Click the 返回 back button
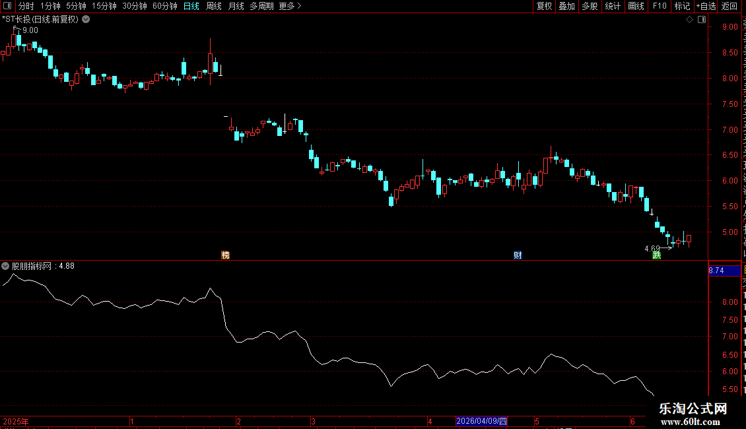Image resolution: width=746 pixels, height=429 pixels. (729, 6)
